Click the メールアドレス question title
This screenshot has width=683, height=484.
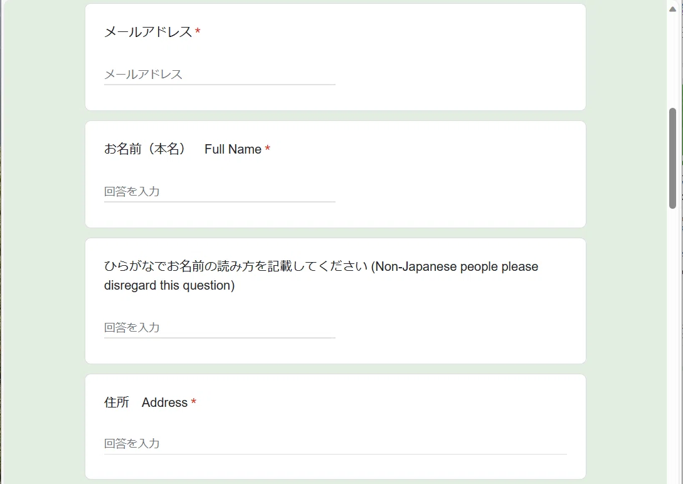(x=148, y=32)
